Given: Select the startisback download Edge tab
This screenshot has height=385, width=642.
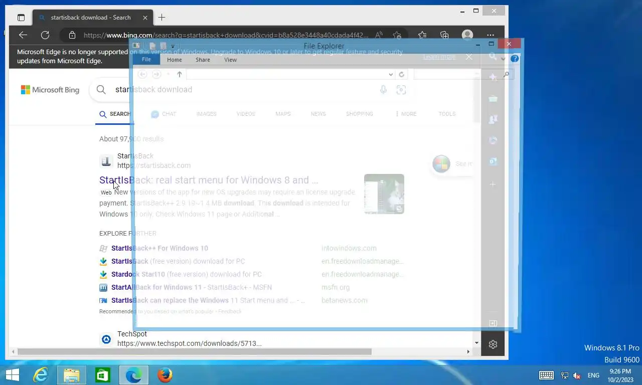Looking at the screenshot, I should (x=90, y=18).
